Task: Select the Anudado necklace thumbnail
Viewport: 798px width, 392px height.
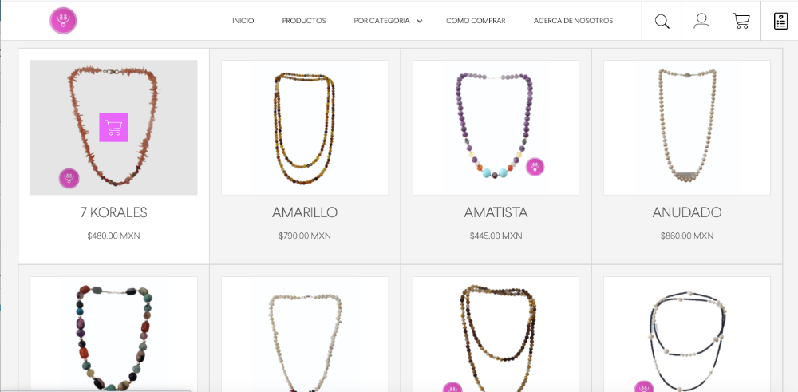Action: pyautogui.click(x=687, y=127)
